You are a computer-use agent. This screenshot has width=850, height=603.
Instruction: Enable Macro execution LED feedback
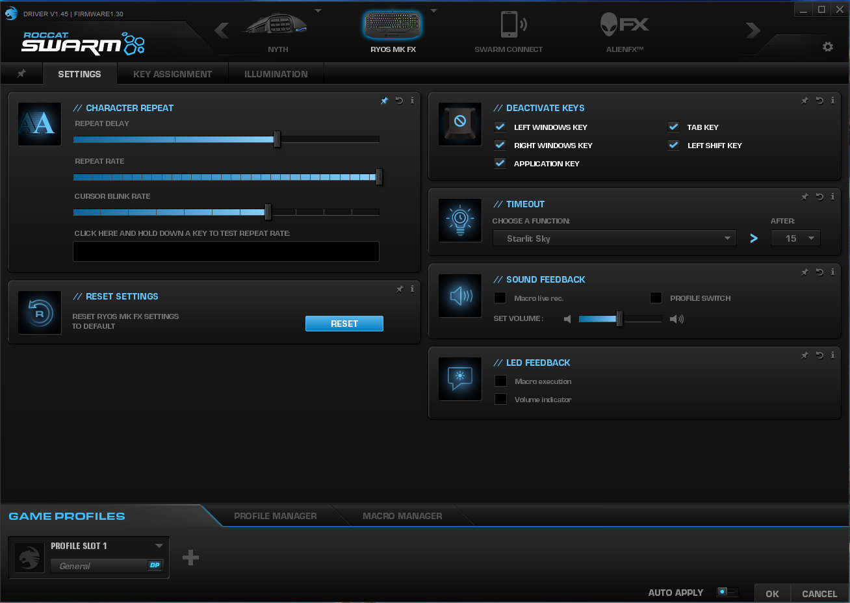501,381
